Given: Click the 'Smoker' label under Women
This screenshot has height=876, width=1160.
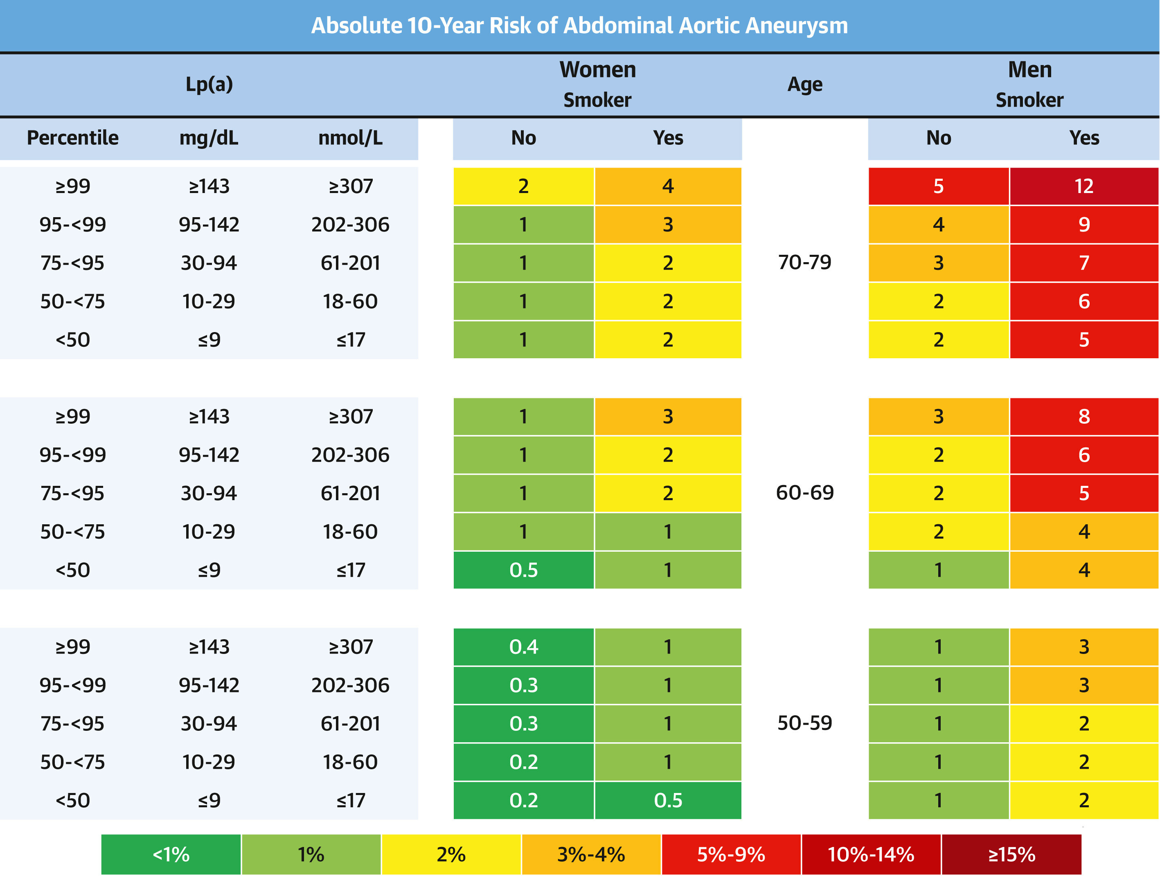Looking at the screenshot, I should (597, 100).
